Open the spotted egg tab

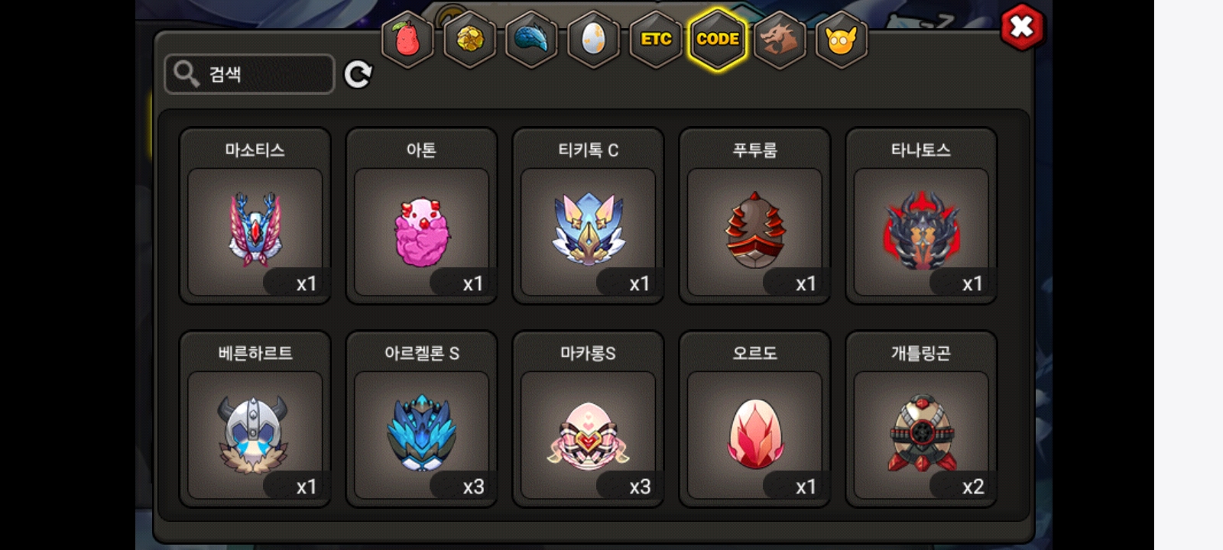593,39
